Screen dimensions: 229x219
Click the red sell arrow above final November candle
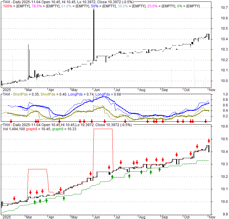(x=209, y=141)
